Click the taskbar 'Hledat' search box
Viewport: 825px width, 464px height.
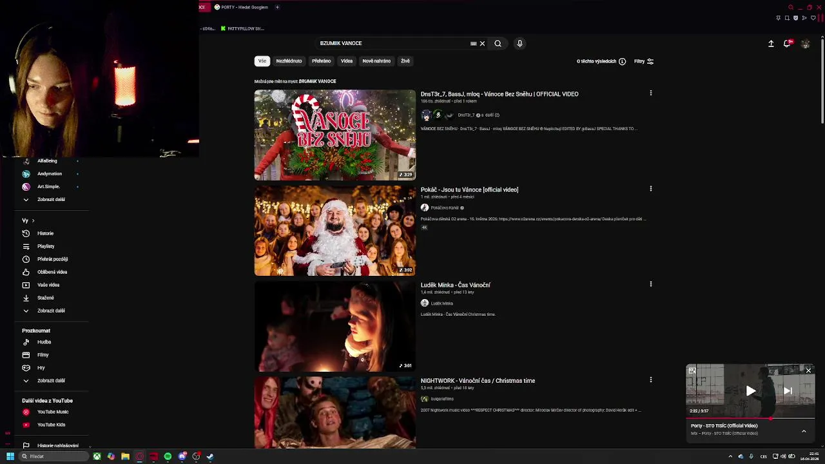tap(53, 456)
